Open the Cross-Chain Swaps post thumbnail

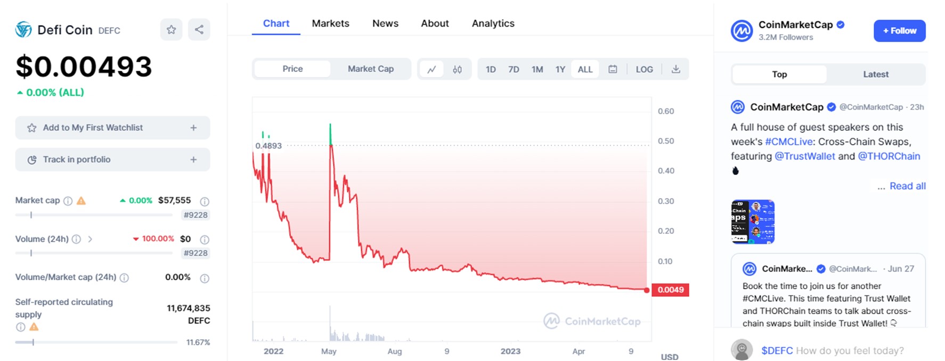pyautogui.click(x=753, y=222)
